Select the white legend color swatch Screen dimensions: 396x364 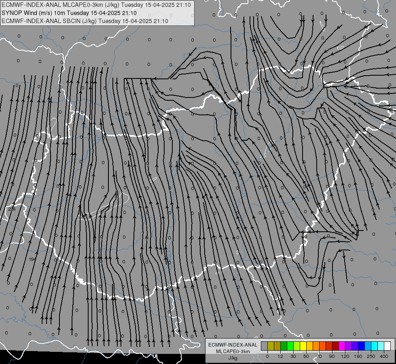click(x=387, y=346)
